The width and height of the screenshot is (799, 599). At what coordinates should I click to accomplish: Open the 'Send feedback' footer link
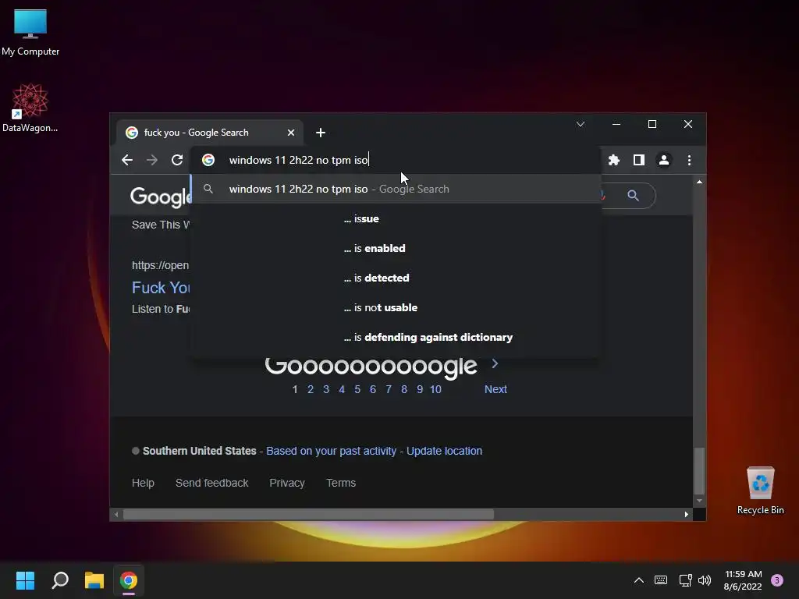(x=212, y=483)
